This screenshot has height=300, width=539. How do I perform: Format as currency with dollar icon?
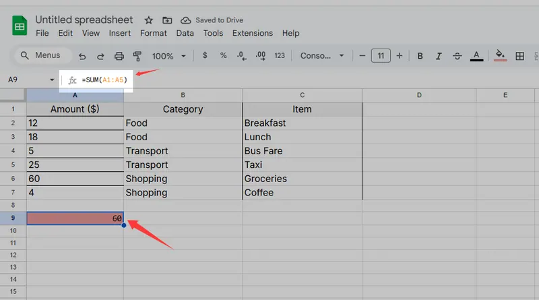(x=205, y=56)
